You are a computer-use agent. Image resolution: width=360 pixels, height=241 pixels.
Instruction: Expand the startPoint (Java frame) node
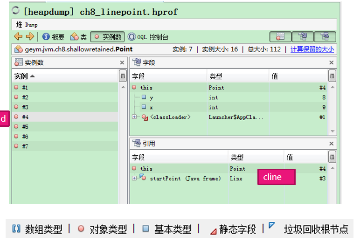(134, 178)
